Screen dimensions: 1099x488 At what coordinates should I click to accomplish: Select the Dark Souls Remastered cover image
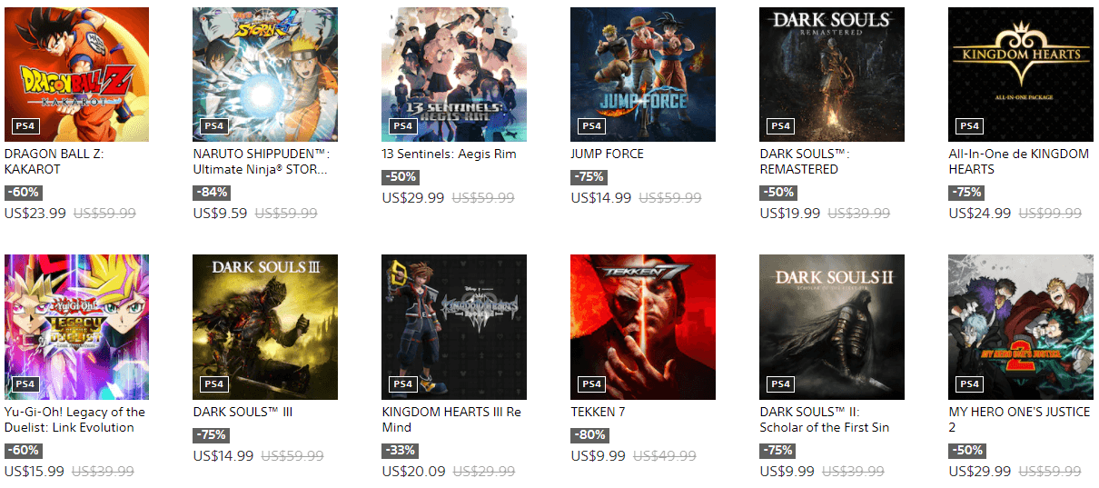(x=832, y=75)
